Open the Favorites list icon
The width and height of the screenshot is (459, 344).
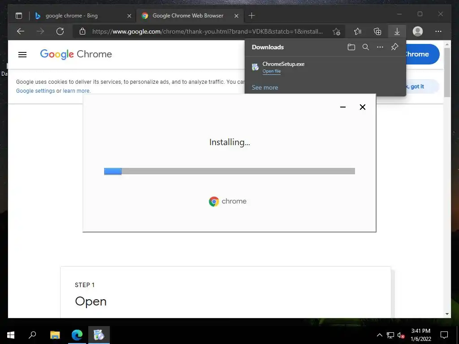coord(357,31)
